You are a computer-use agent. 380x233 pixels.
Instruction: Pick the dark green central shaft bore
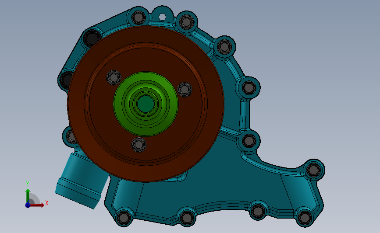pyautogui.click(x=146, y=104)
